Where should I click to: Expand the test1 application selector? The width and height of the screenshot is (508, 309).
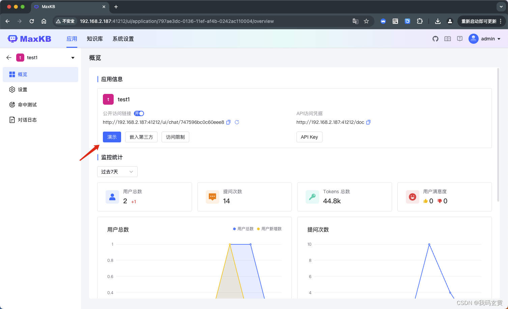pos(73,58)
